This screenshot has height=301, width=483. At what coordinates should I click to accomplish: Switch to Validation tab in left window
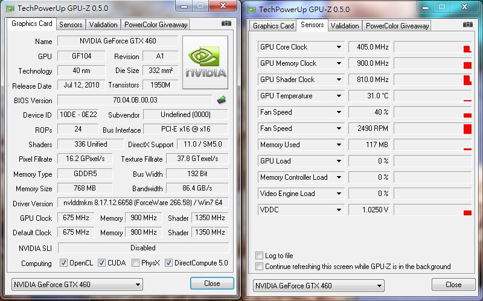click(103, 25)
